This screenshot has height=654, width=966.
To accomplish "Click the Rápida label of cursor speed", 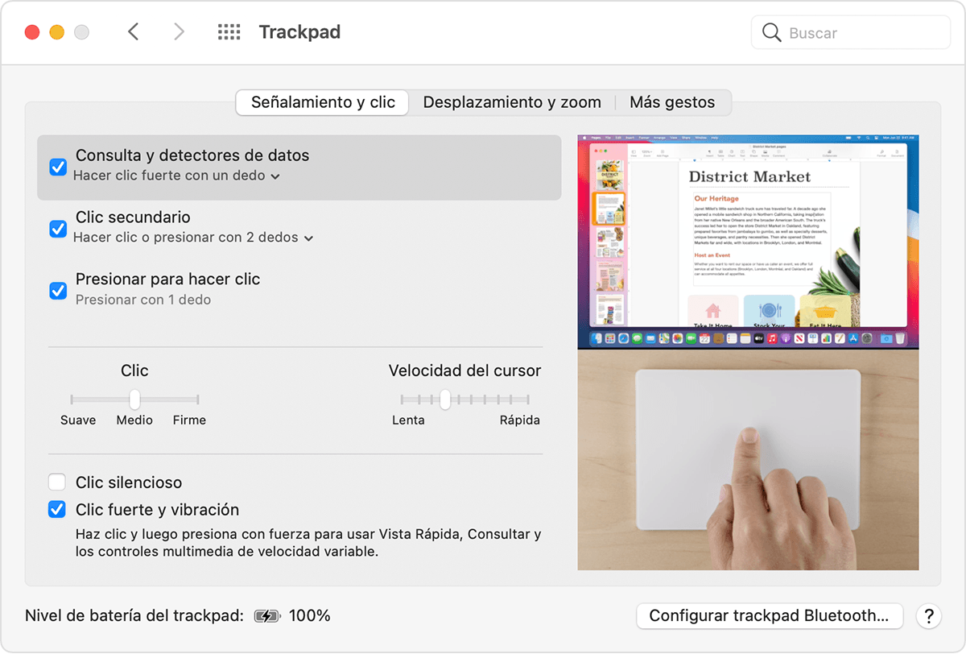I will tap(519, 420).
